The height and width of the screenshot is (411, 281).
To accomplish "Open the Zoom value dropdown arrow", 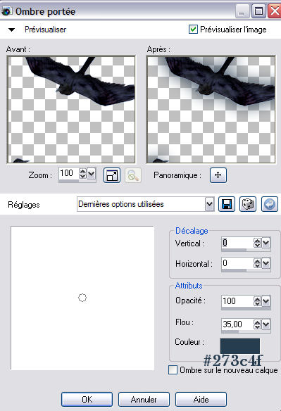I will [91, 174].
